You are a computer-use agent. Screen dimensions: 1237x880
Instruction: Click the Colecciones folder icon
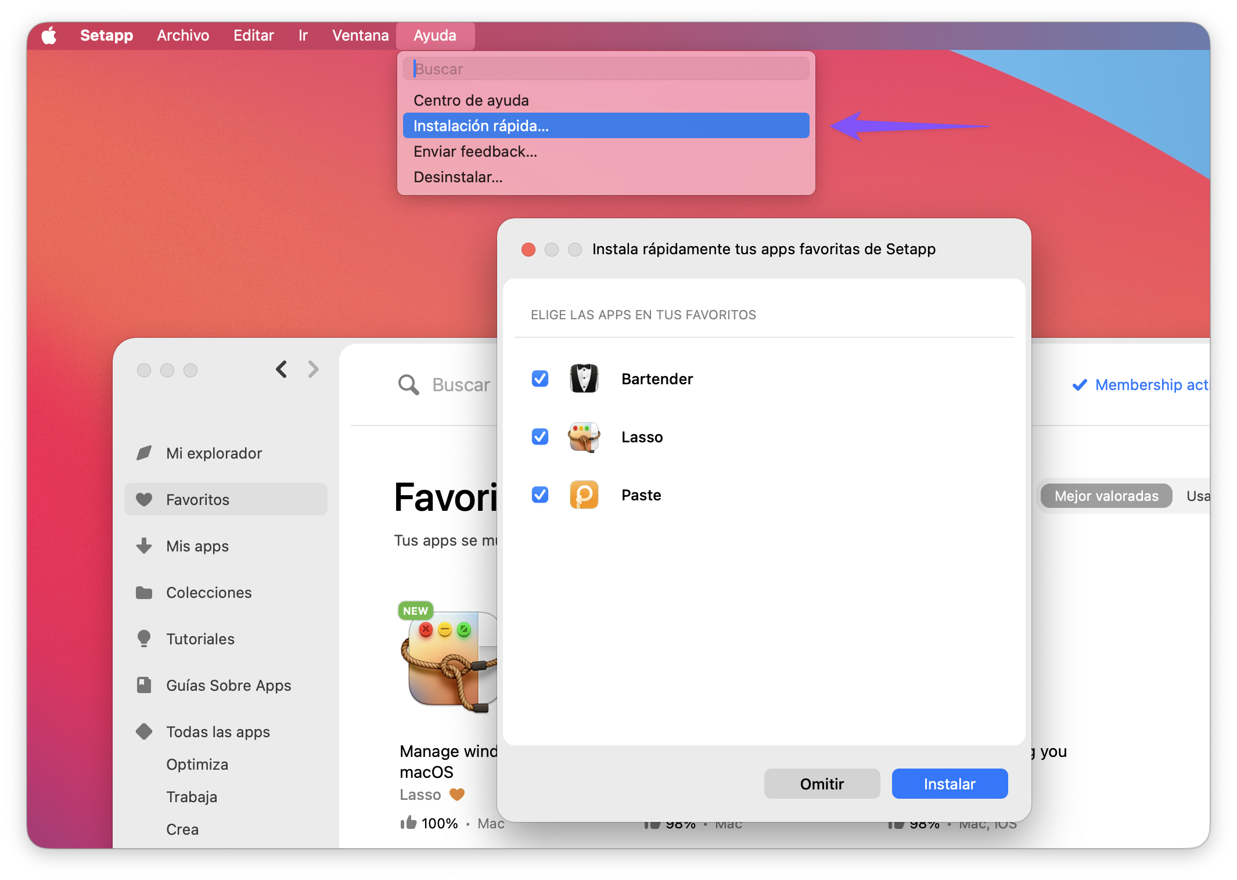[x=144, y=592]
